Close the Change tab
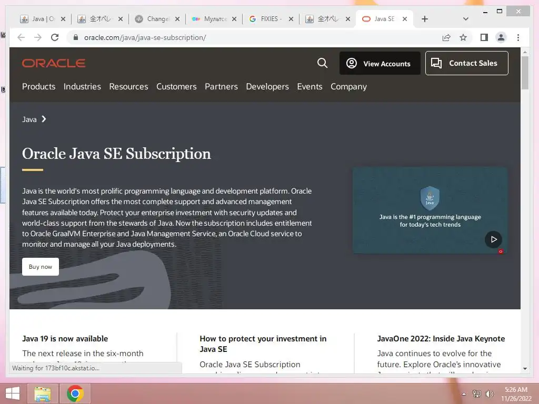The width and height of the screenshot is (539, 404). tap(177, 19)
